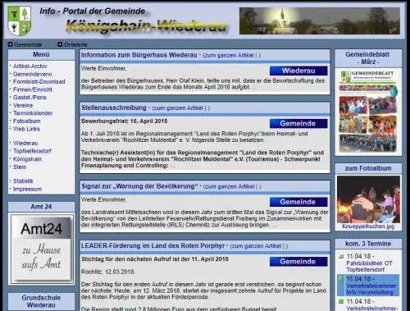
Task: Click the arrow icon beside Ortsteile
Action: click(x=60, y=44)
